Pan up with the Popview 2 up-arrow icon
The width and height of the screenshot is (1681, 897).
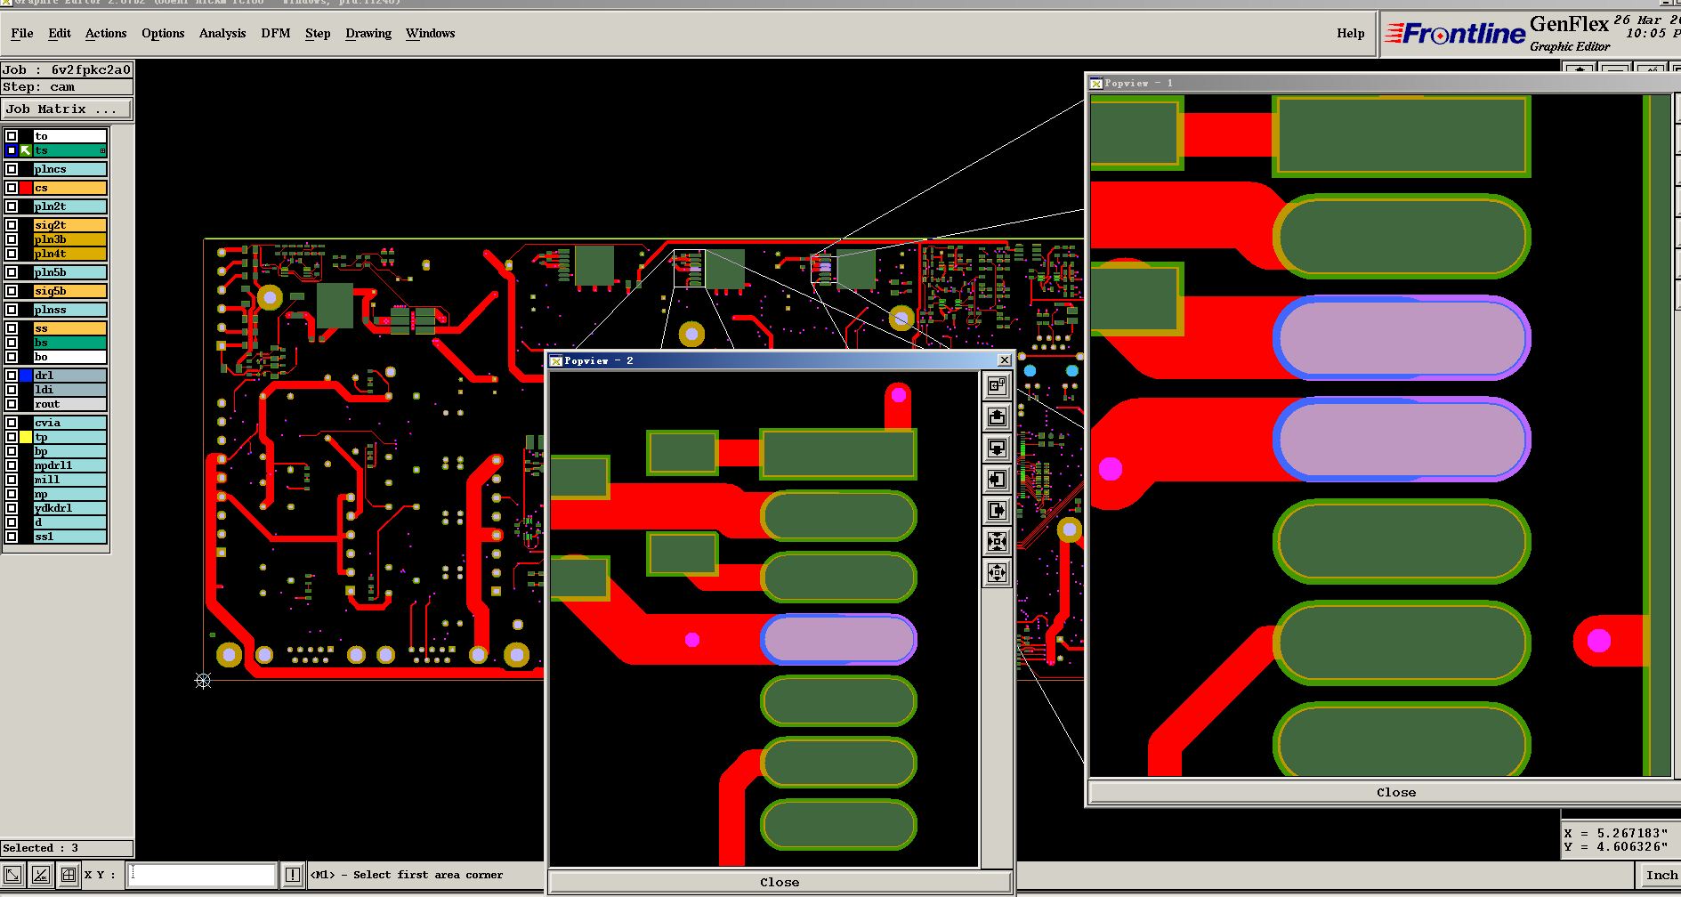coord(997,416)
